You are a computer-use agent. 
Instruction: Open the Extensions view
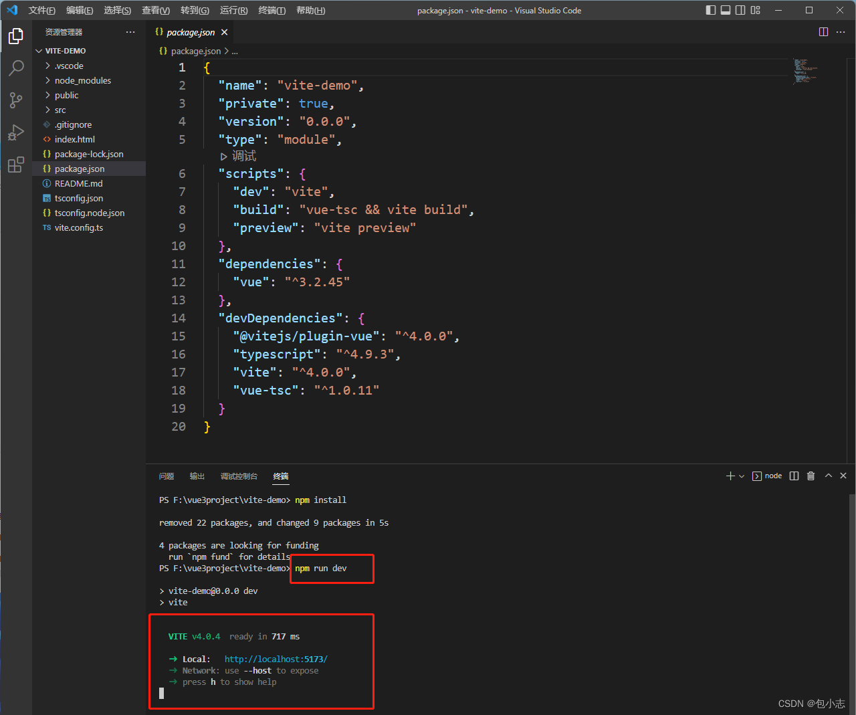coord(16,165)
